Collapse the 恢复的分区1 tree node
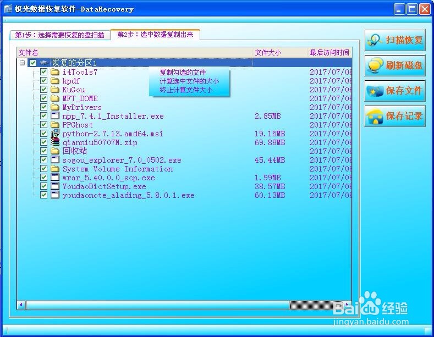 [x=23, y=63]
